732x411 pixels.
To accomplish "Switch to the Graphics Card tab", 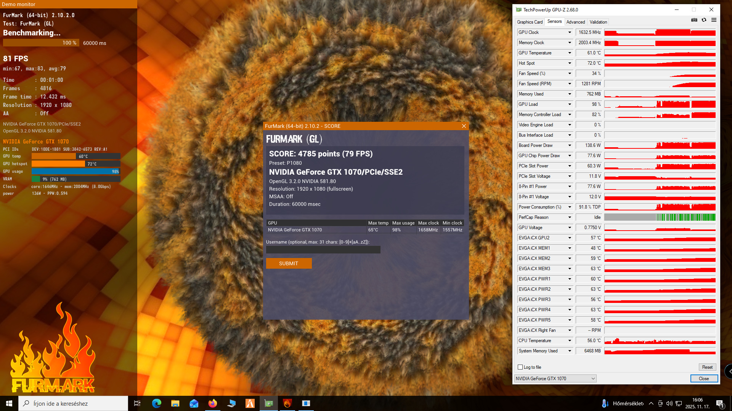I will coord(530,22).
